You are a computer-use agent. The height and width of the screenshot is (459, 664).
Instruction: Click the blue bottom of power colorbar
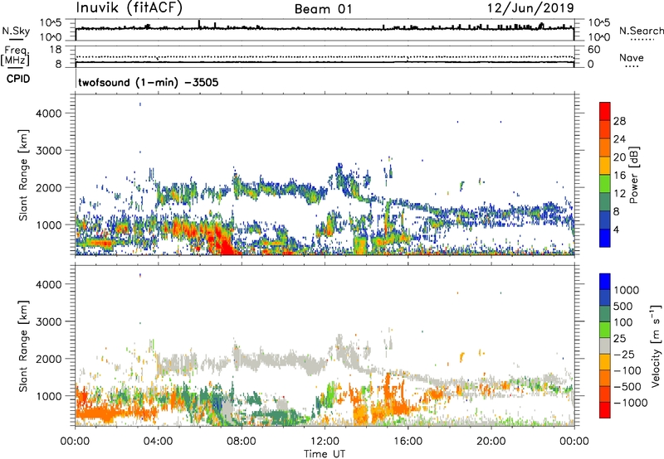pyautogui.click(x=605, y=239)
